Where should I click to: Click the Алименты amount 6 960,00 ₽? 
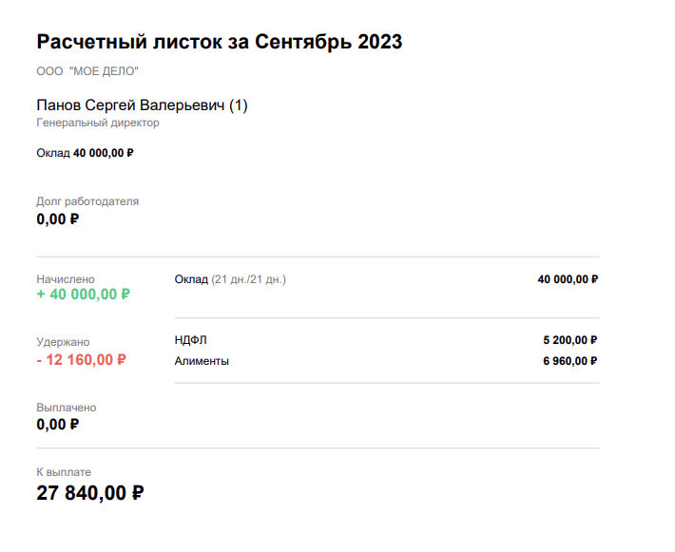569,361
